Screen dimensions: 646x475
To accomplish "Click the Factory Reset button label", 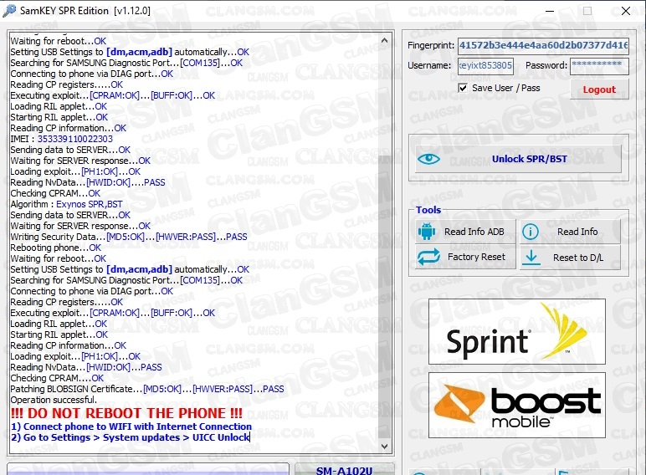I will pyautogui.click(x=476, y=257).
